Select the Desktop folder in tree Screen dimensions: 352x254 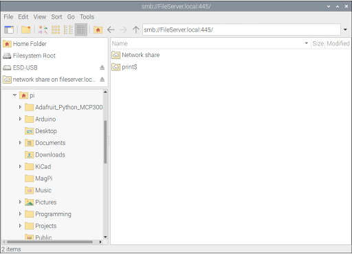click(x=41, y=131)
